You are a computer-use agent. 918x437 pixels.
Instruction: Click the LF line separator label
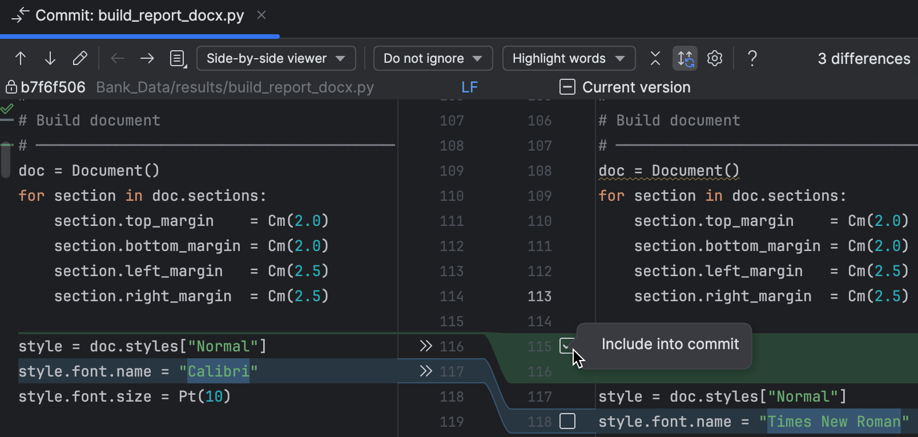[469, 87]
